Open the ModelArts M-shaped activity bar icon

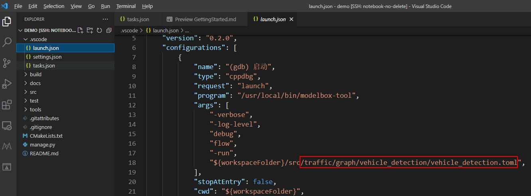coord(7,147)
